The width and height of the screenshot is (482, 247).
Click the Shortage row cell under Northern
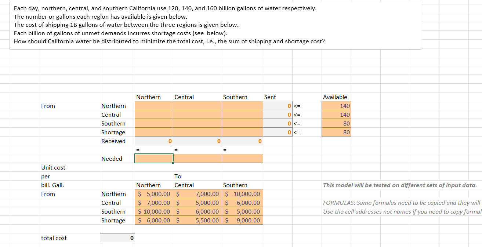click(x=153, y=132)
